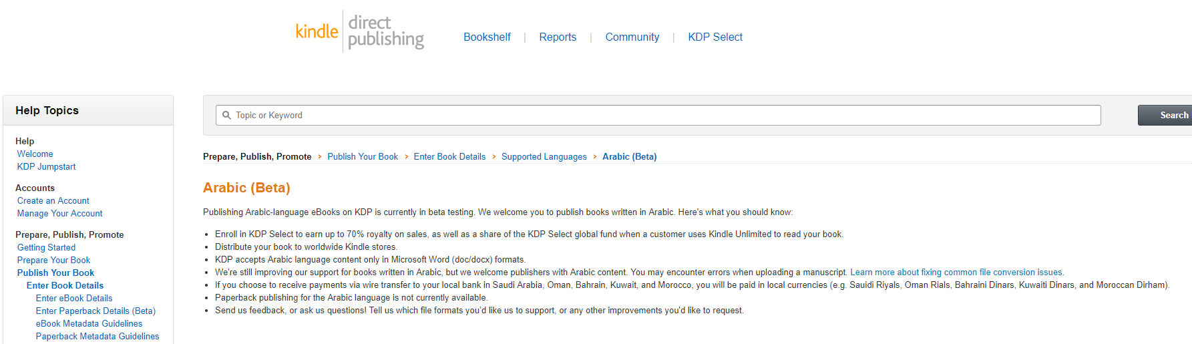Click the Supported Languages breadcrumb
1192x344 pixels.
coord(544,156)
